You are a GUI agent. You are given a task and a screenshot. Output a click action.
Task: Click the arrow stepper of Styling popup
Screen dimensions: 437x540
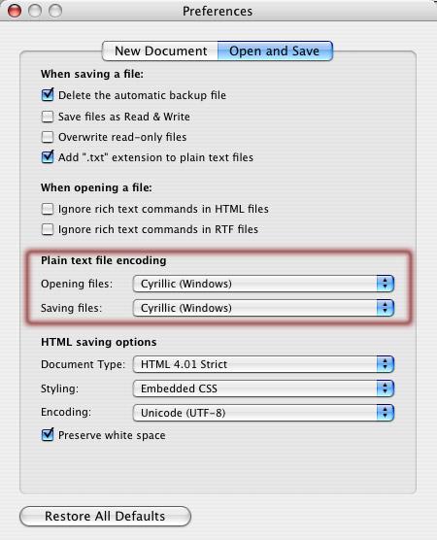coord(385,388)
